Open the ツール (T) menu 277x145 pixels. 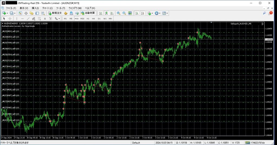pyautogui.click(x=61, y=8)
